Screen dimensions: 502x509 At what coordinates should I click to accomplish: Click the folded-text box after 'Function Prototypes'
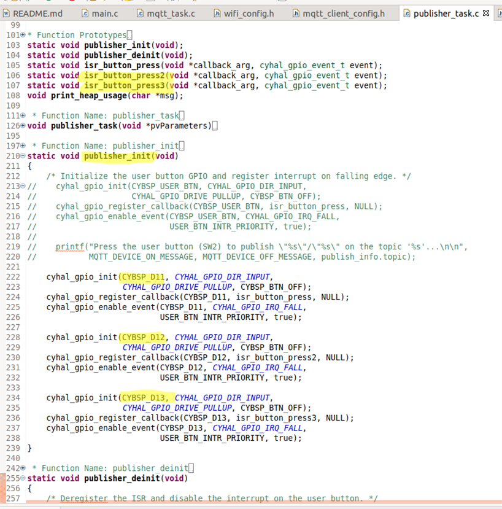tap(129, 35)
